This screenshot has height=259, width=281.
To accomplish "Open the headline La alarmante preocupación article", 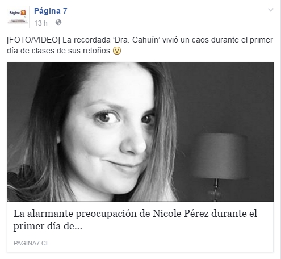I will [135, 220].
